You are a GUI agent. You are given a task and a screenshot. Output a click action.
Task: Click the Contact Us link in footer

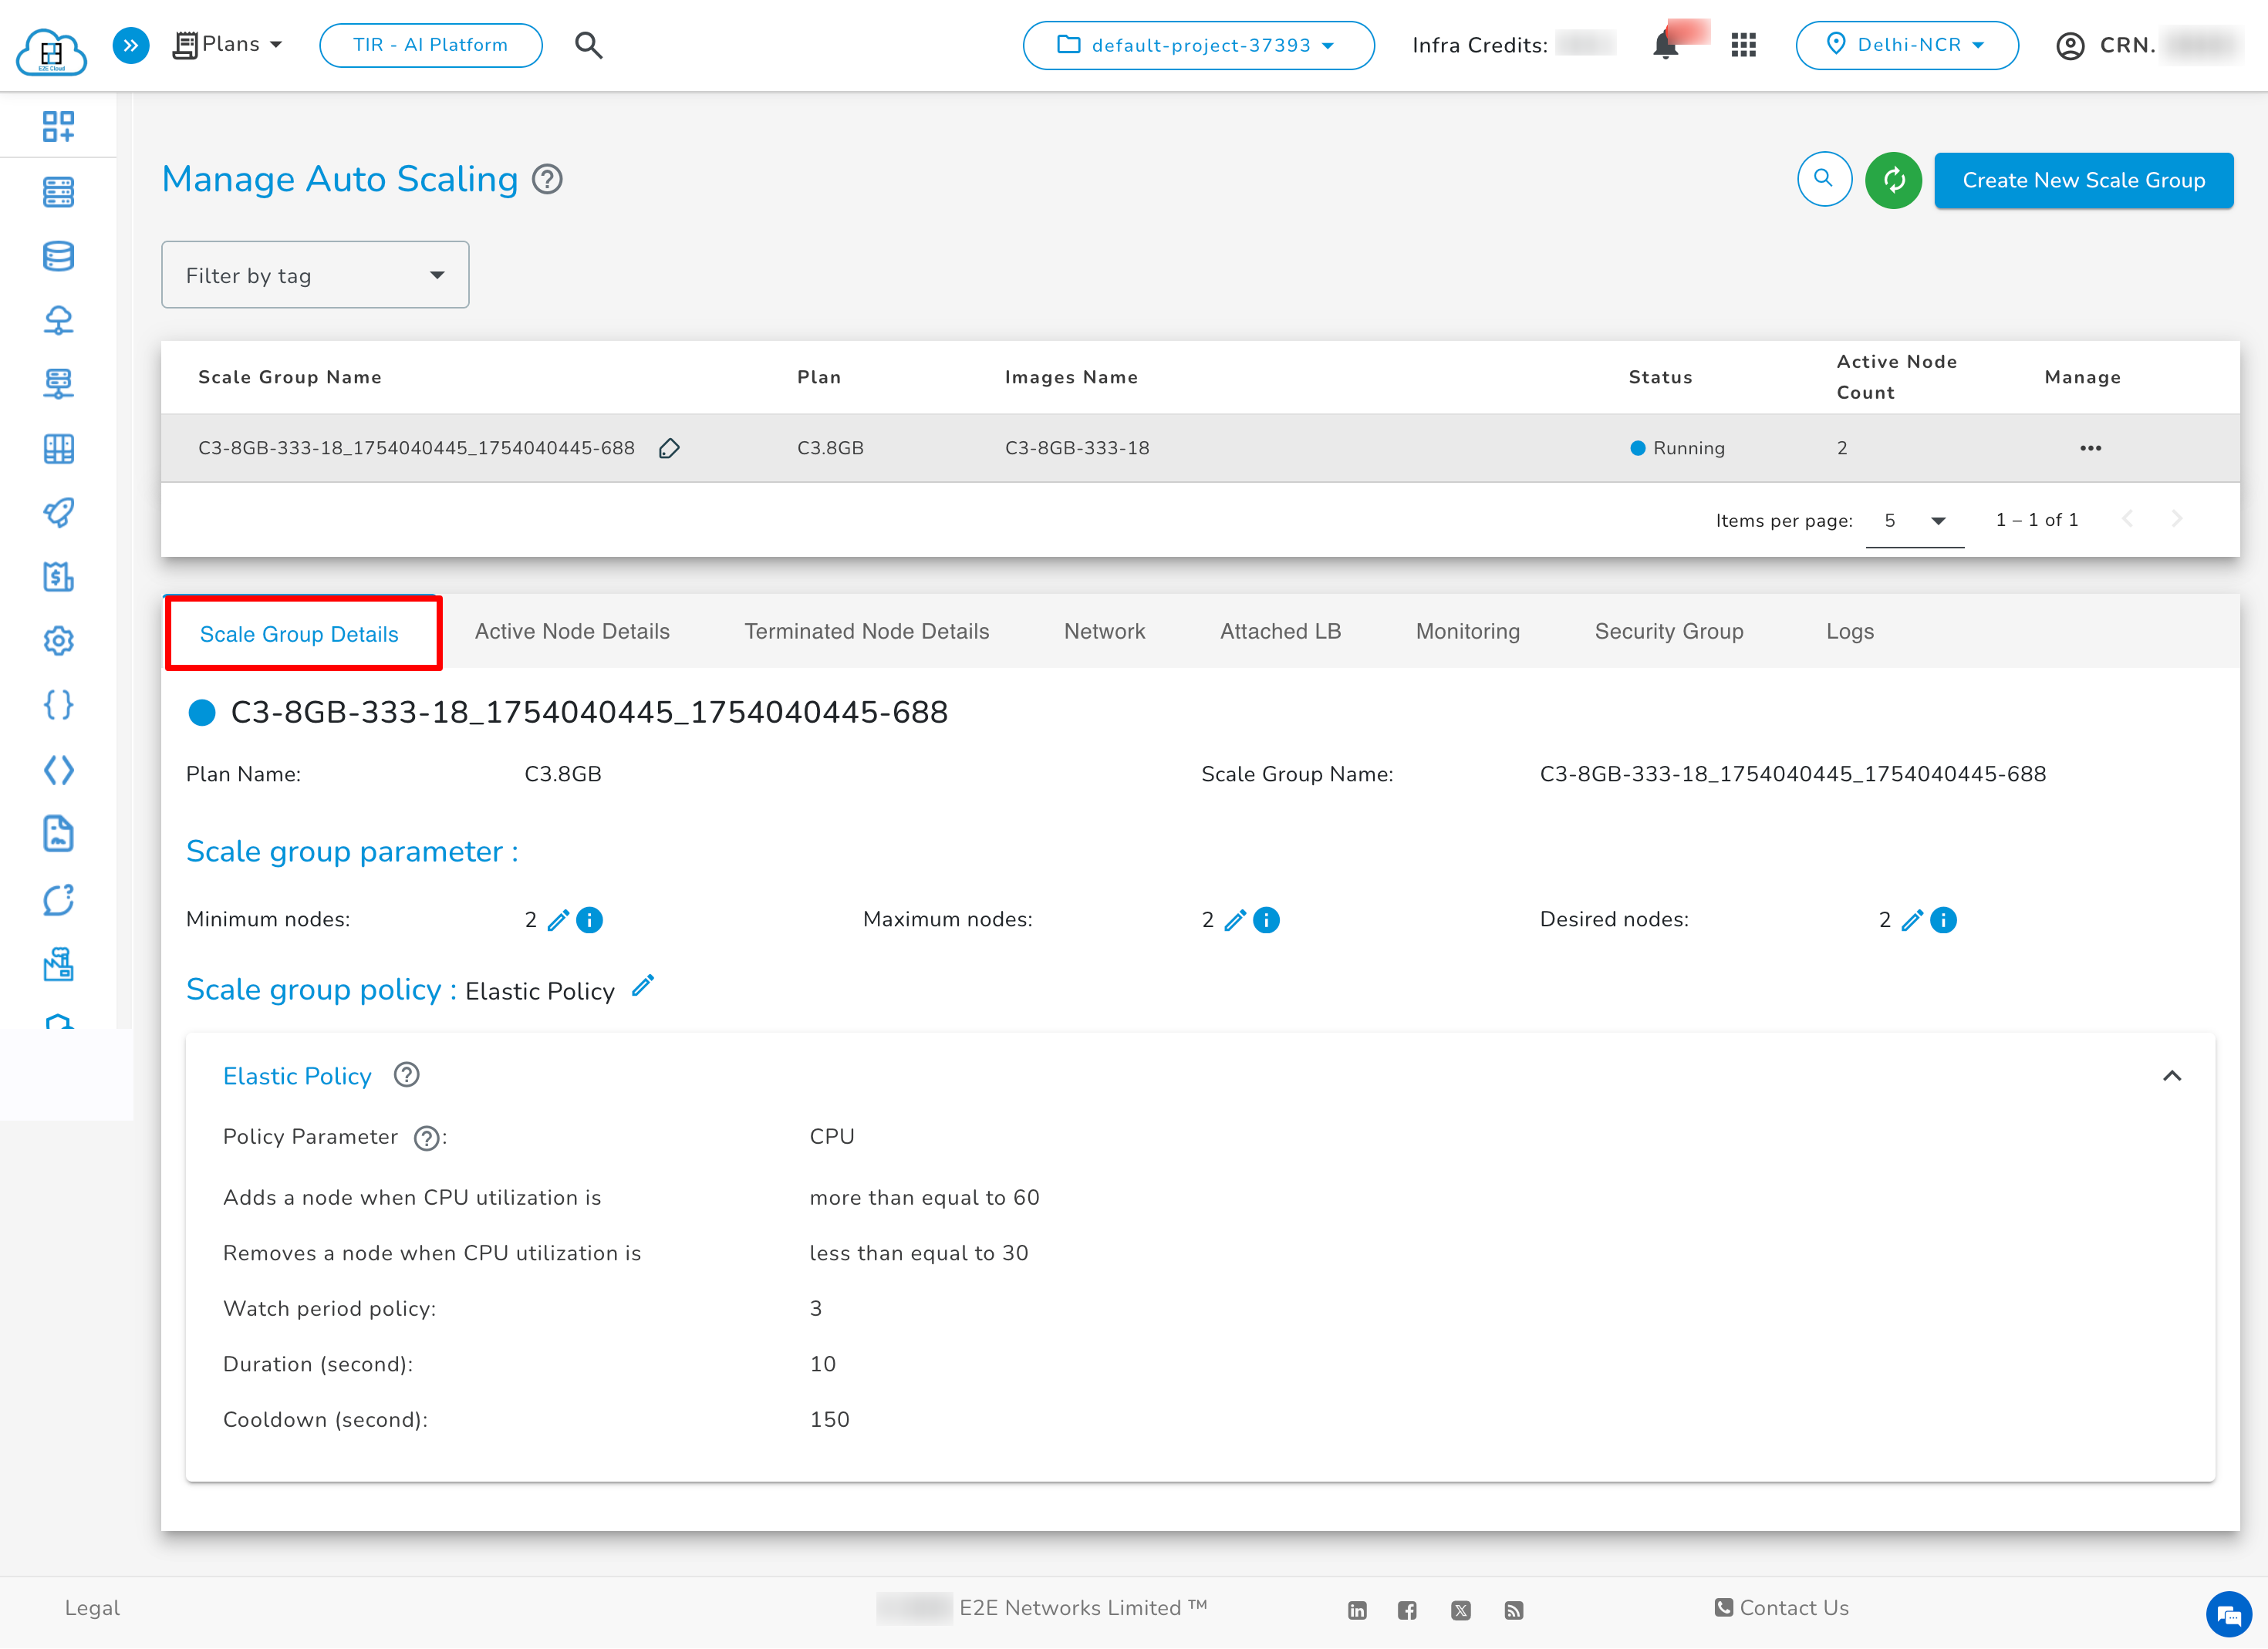tap(1782, 1608)
